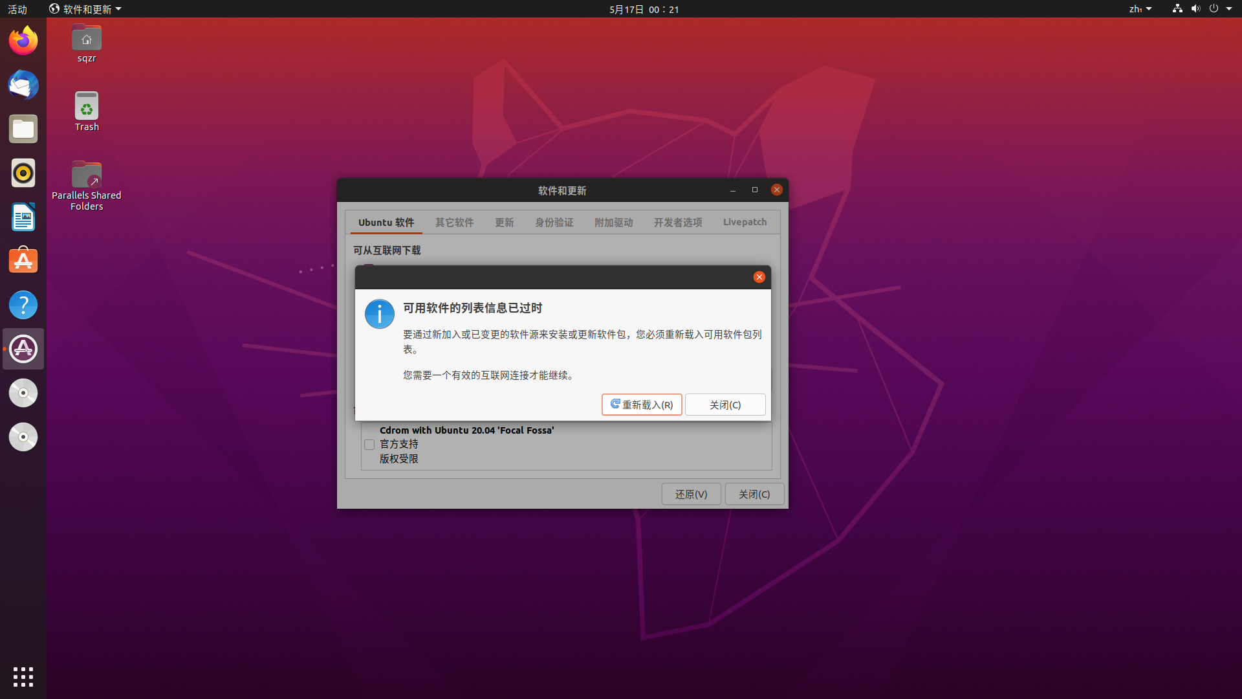Click the line 您需要一个有效的互联网连接才能继续。

490,375
